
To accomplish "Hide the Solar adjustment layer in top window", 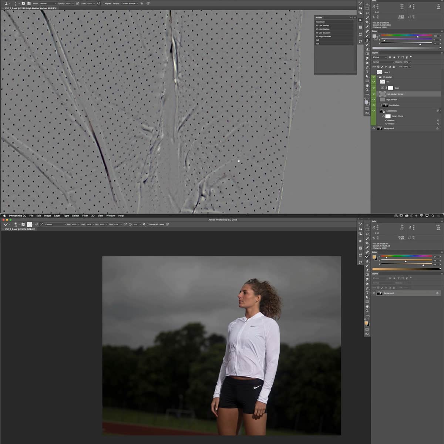I will pyautogui.click(x=374, y=88).
